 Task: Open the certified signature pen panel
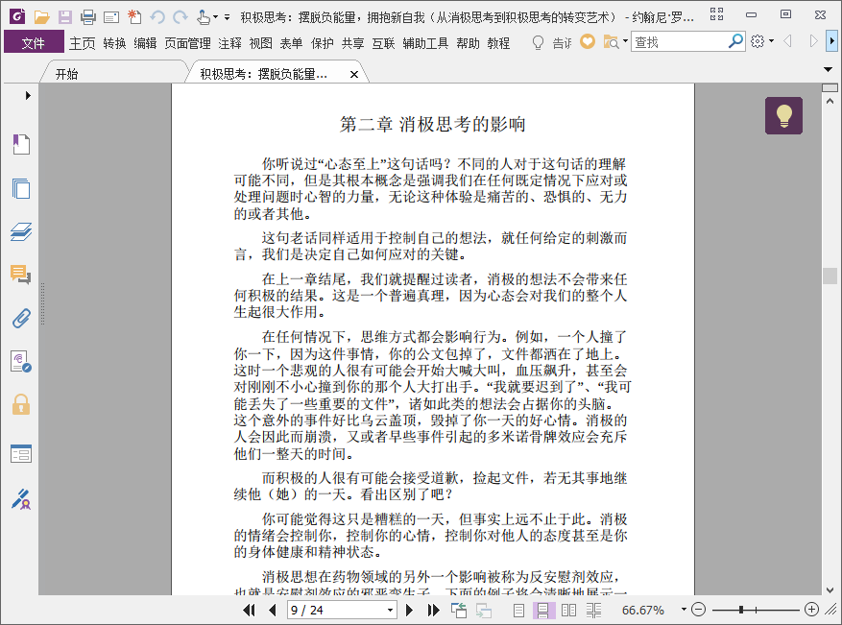pos(21,499)
